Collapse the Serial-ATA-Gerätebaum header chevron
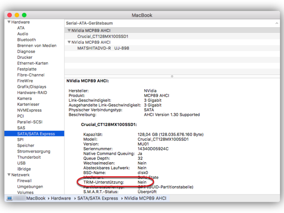This screenshot has width=284, height=213. click(277, 23)
